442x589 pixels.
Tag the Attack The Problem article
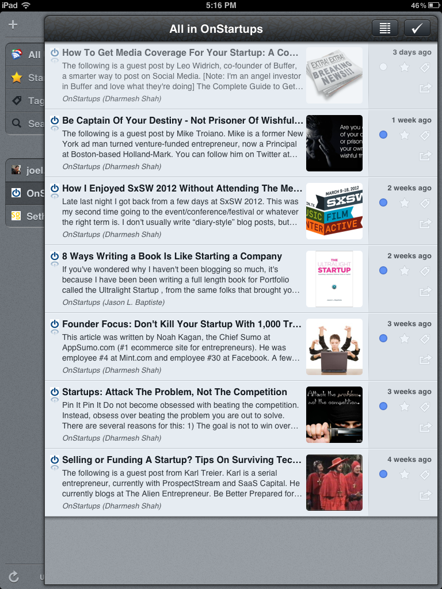(425, 407)
